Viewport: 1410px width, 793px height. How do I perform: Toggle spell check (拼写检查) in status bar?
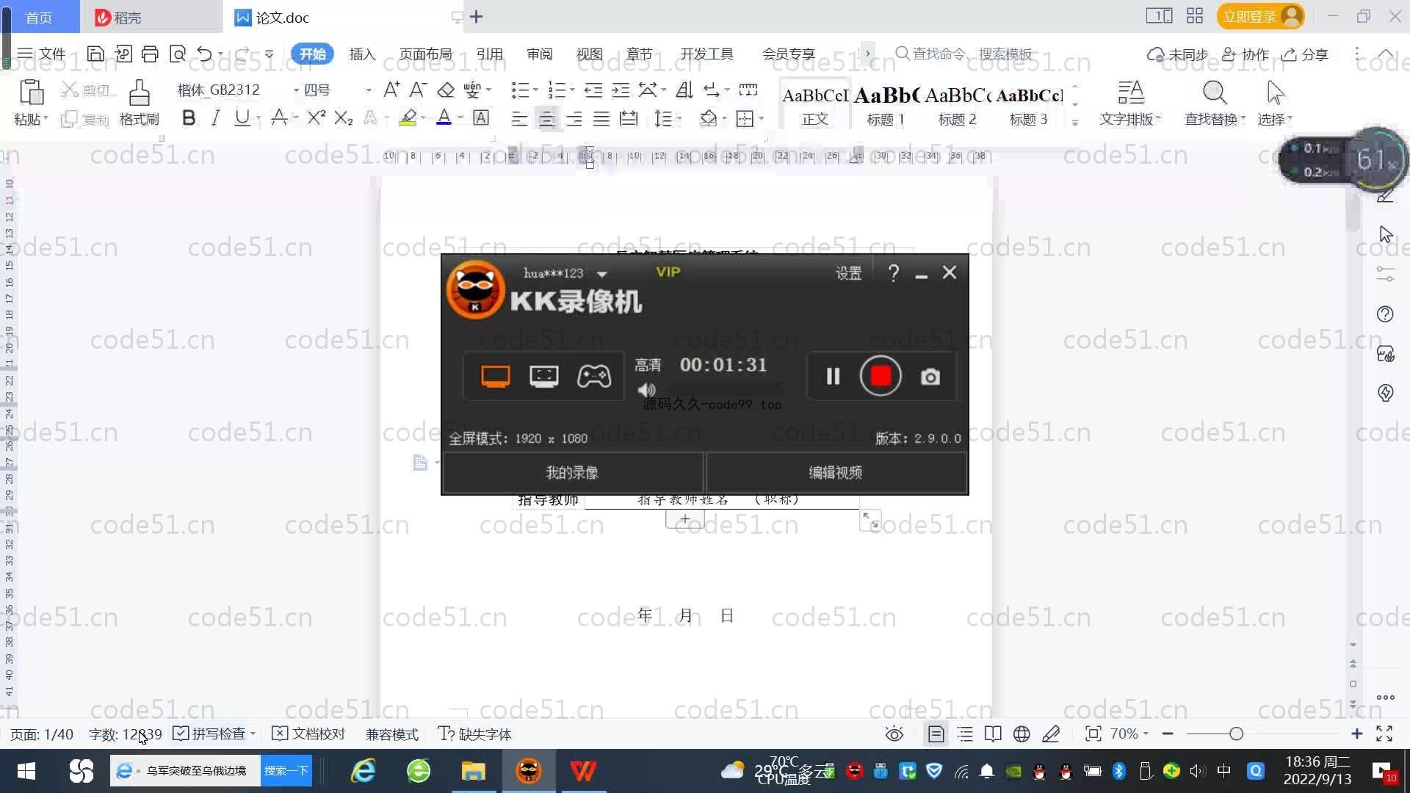point(214,734)
